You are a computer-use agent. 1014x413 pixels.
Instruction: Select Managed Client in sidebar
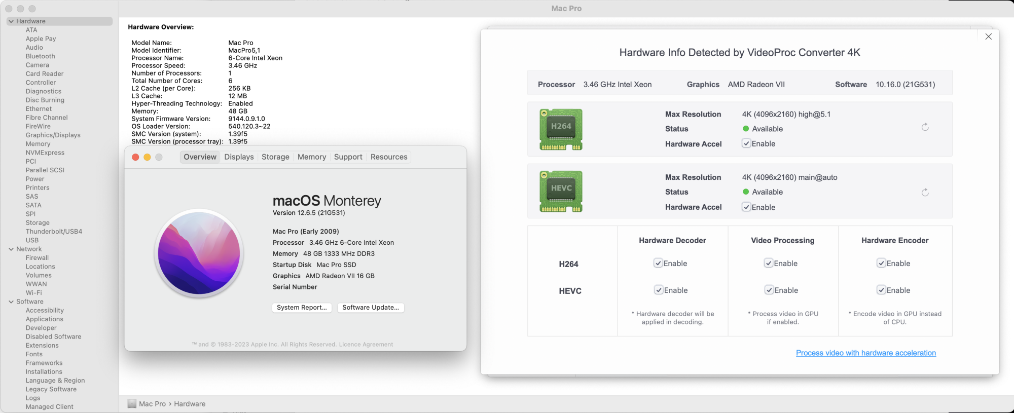tap(50, 407)
